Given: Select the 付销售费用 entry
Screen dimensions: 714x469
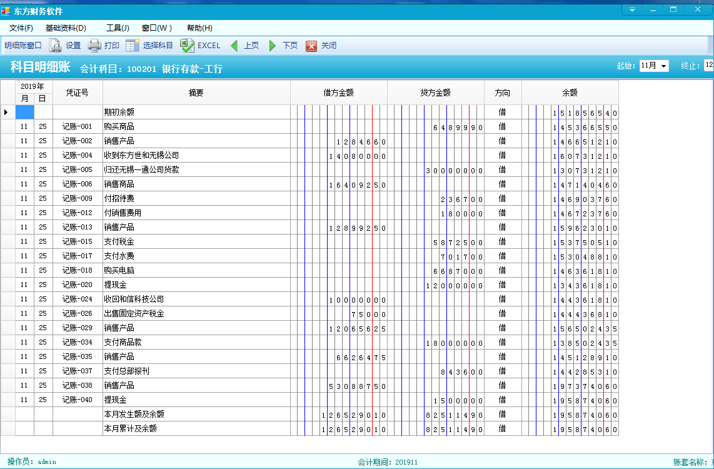Looking at the screenshot, I should pos(196,213).
